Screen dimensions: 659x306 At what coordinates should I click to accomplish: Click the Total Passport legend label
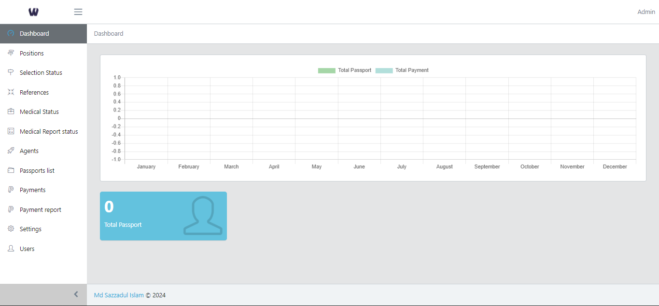tap(354, 70)
